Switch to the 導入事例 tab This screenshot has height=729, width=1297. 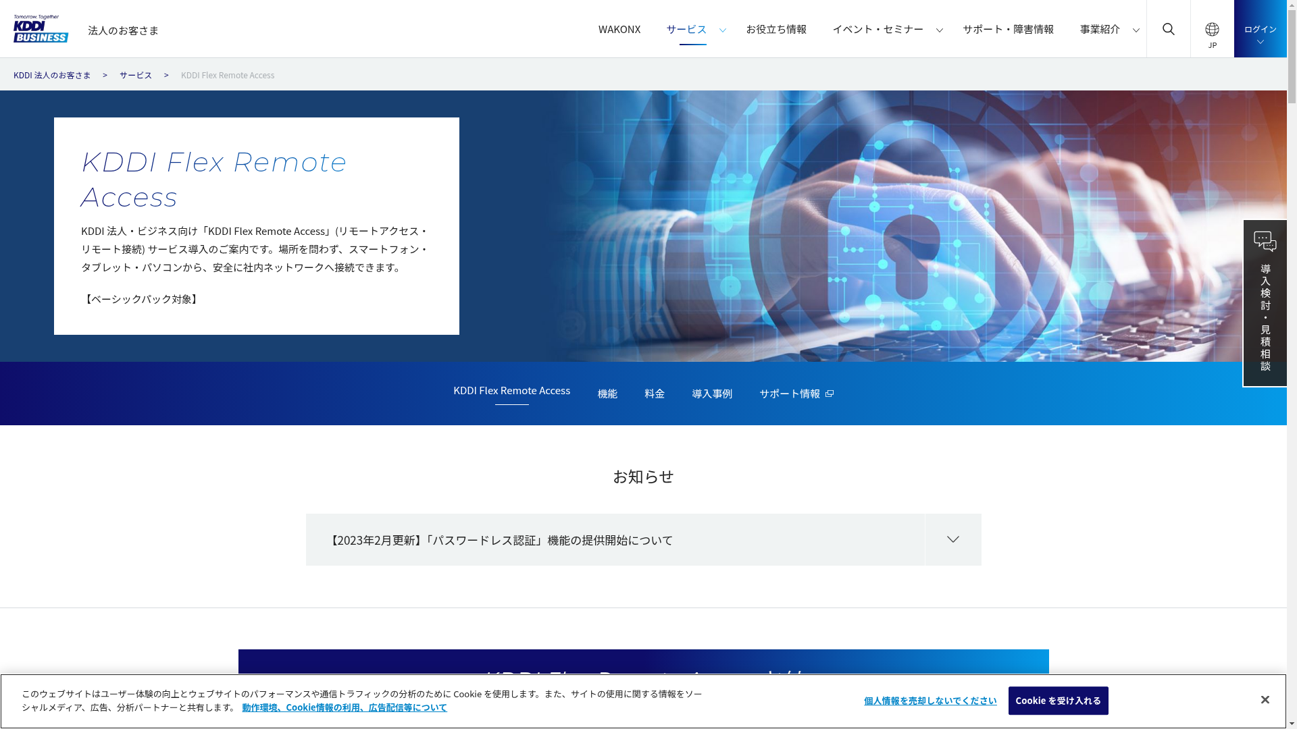(x=712, y=394)
